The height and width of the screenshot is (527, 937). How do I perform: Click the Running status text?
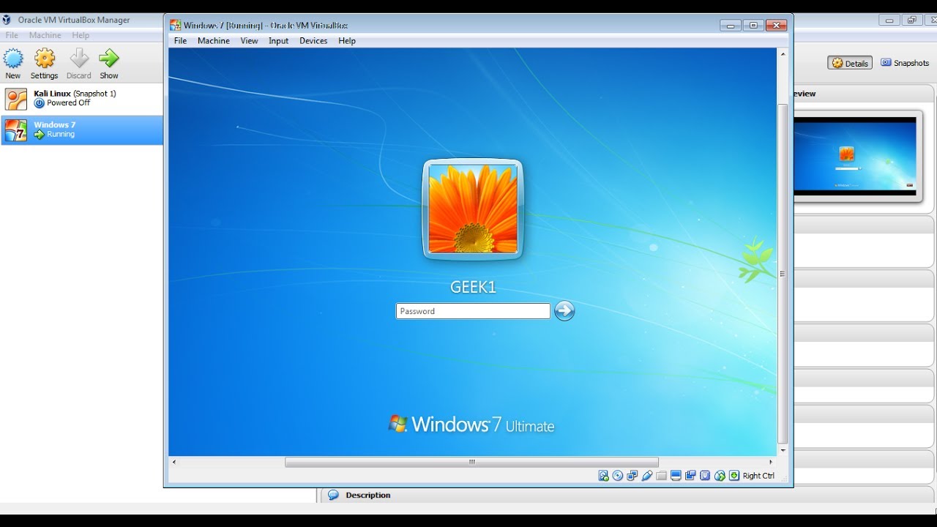click(61, 135)
